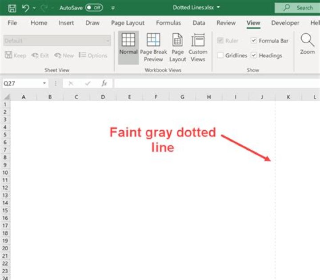Open the Page Layout ribbon tab
The height and width of the screenshot is (280, 320).
(x=128, y=23)
